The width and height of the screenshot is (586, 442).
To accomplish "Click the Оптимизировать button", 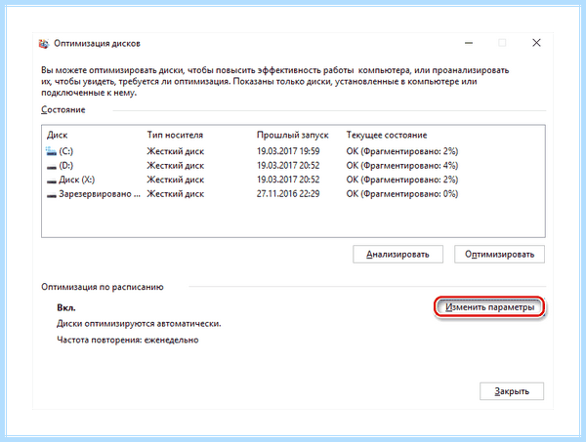I will 499,255.
